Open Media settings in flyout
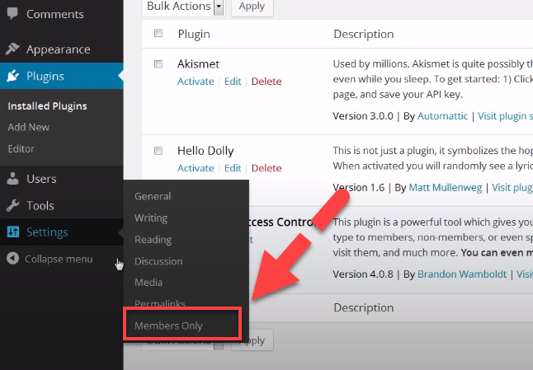The image size is (533, 370). (149, 282)
